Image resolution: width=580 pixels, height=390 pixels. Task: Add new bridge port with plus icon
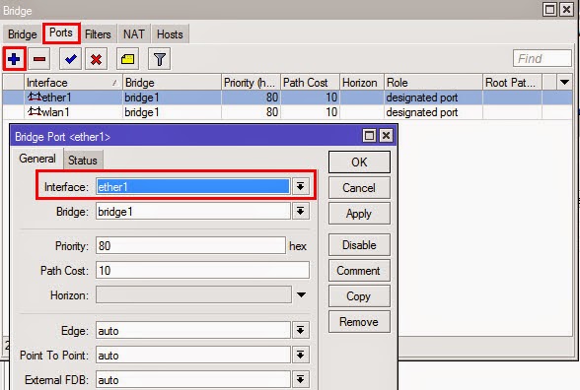(14, 59)
